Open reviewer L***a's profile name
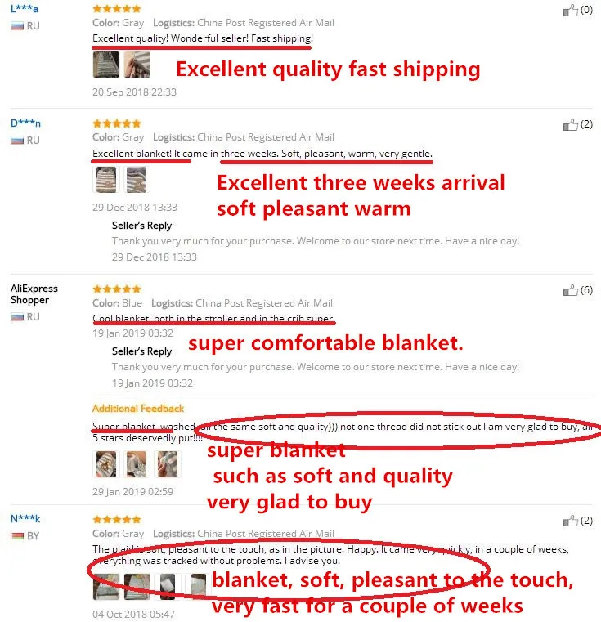Image resolution: width=601 pixels, height=622 pixels. coord(25,9)
